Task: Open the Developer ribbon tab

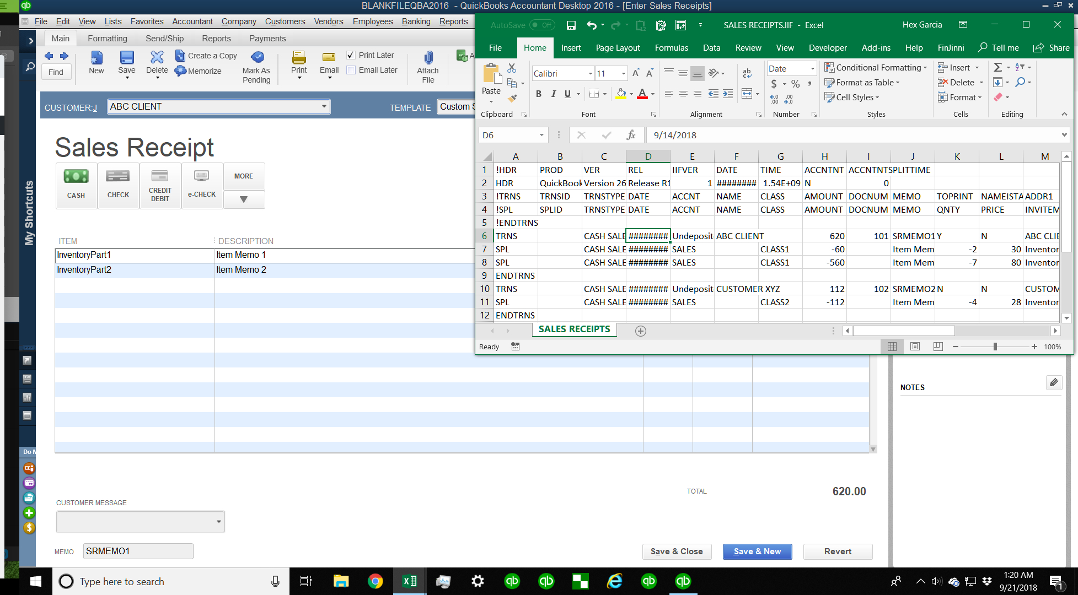Action: (x=828, y=48)
